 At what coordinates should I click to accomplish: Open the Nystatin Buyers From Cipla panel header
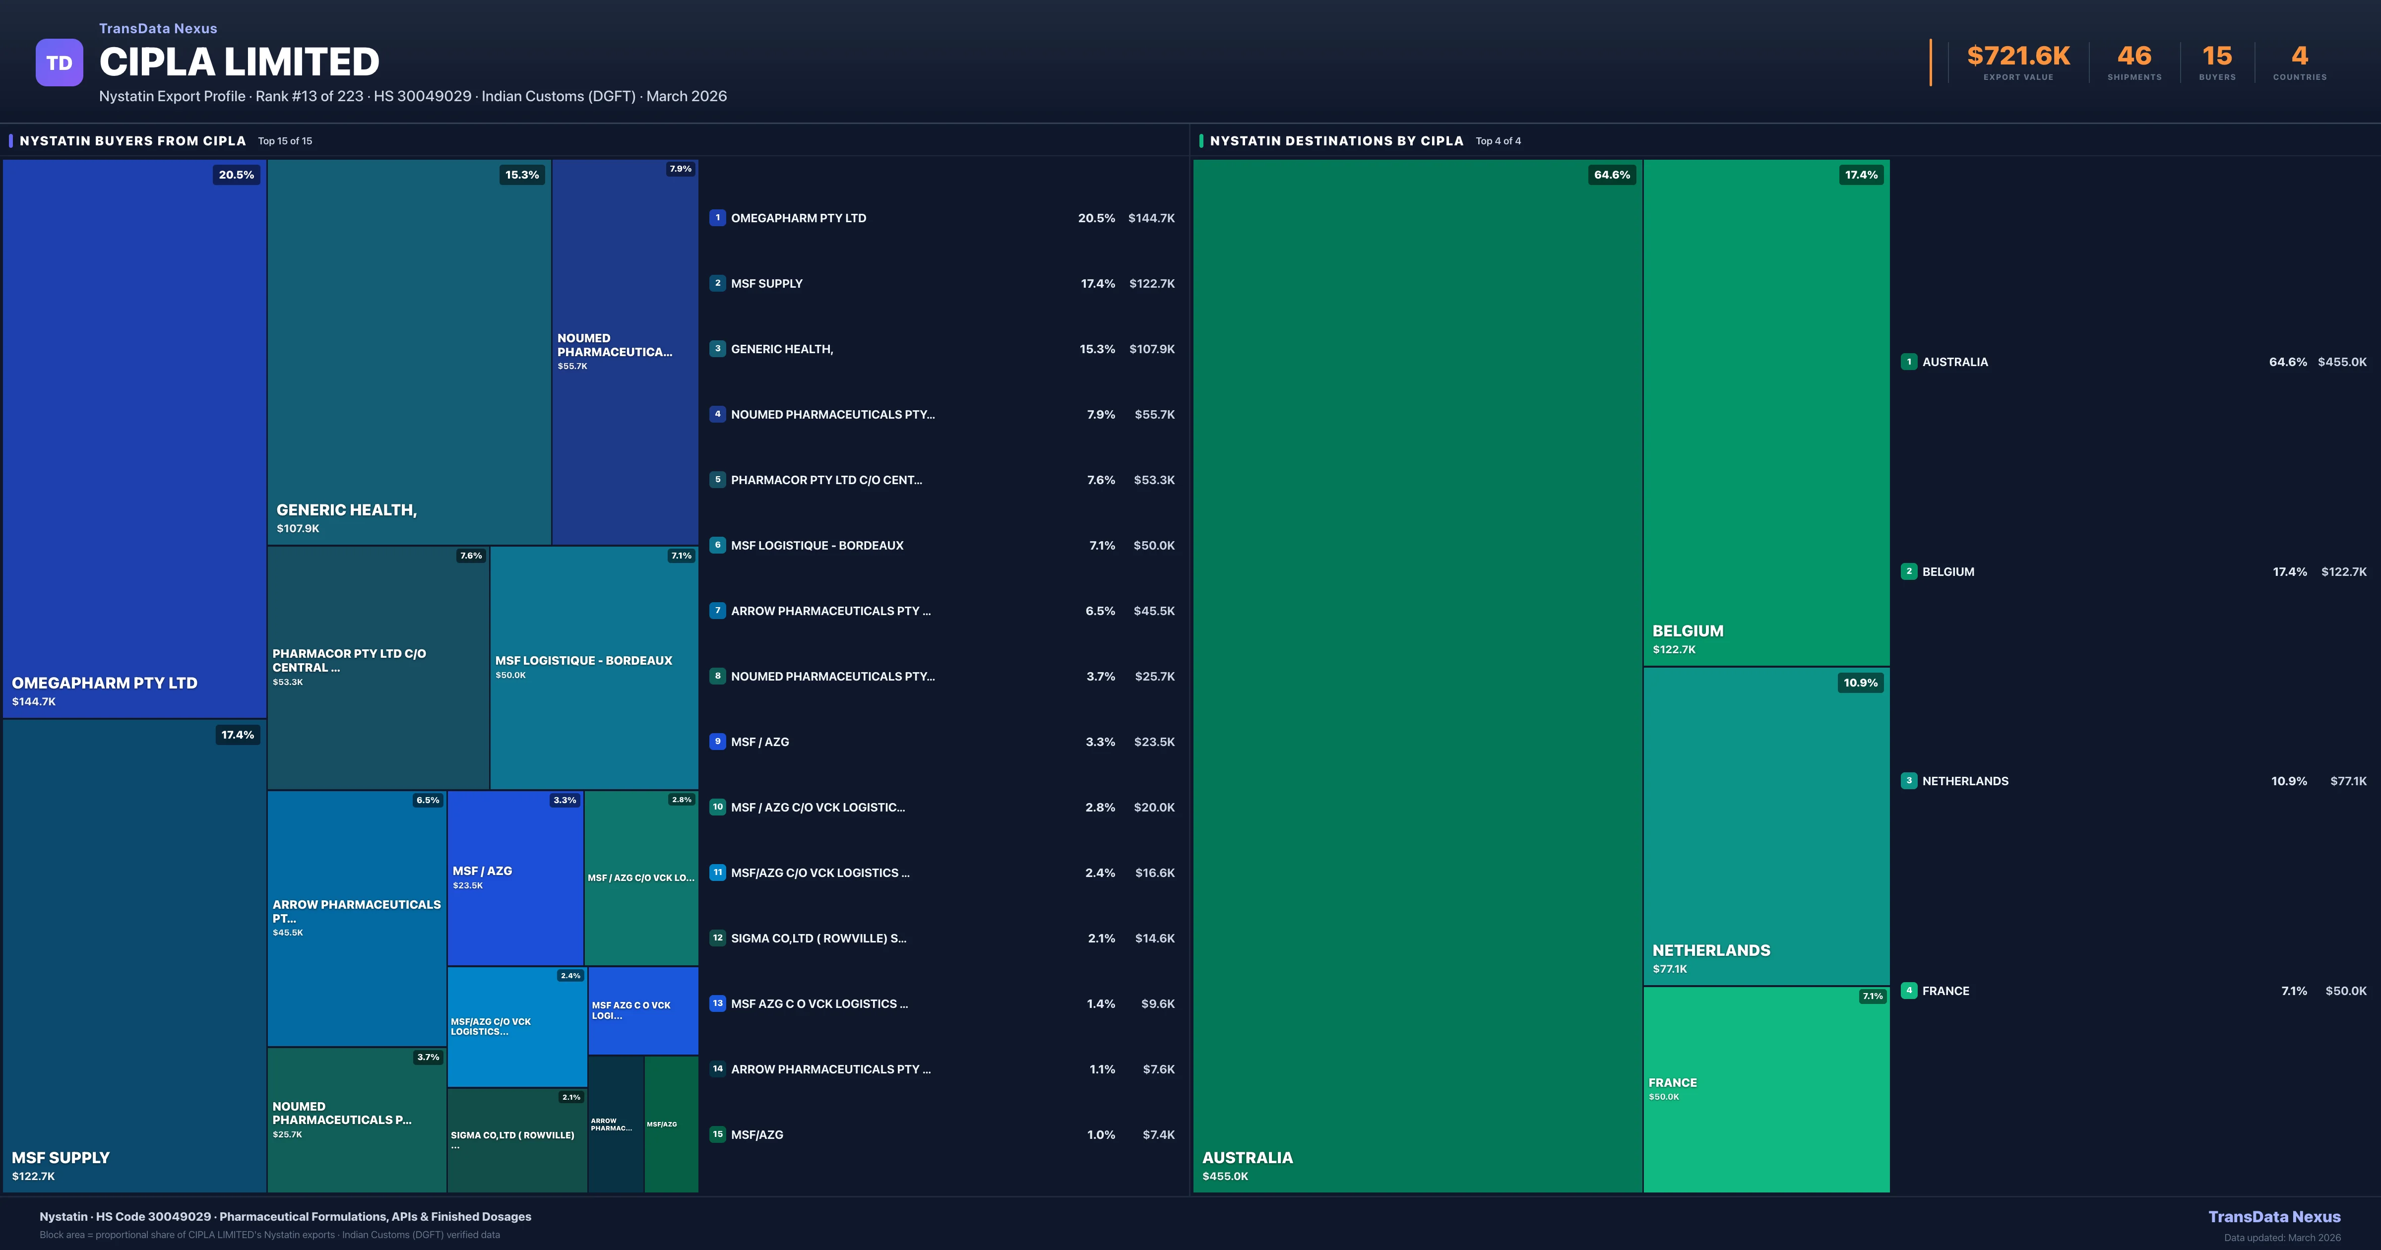coord(133,140)
